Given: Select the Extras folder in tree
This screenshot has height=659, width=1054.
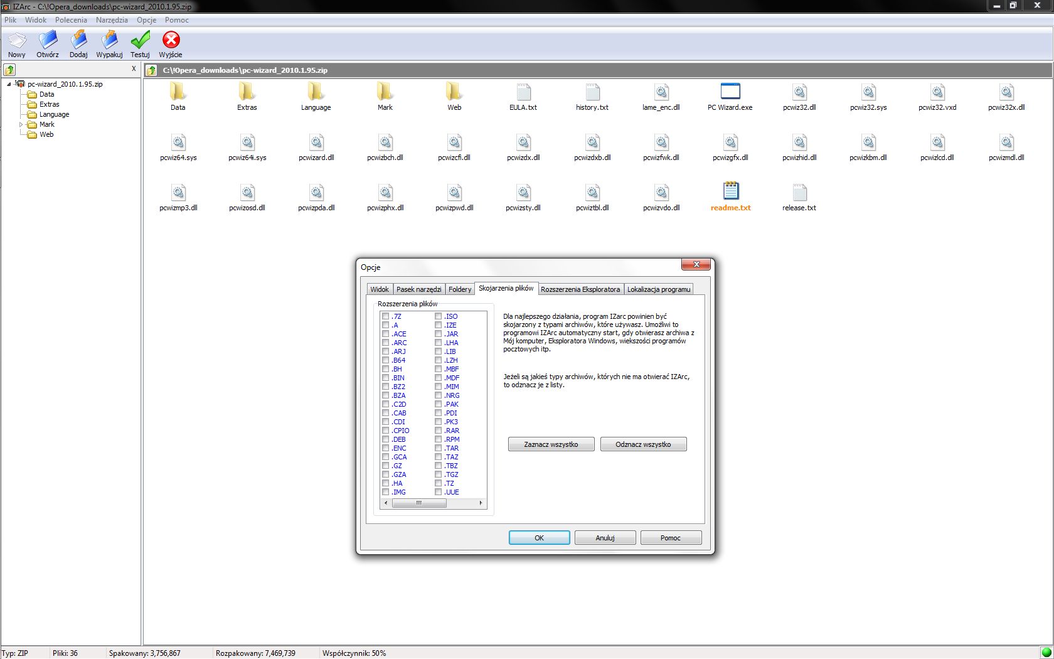Looking at the screenshot, I should [50, 104].
